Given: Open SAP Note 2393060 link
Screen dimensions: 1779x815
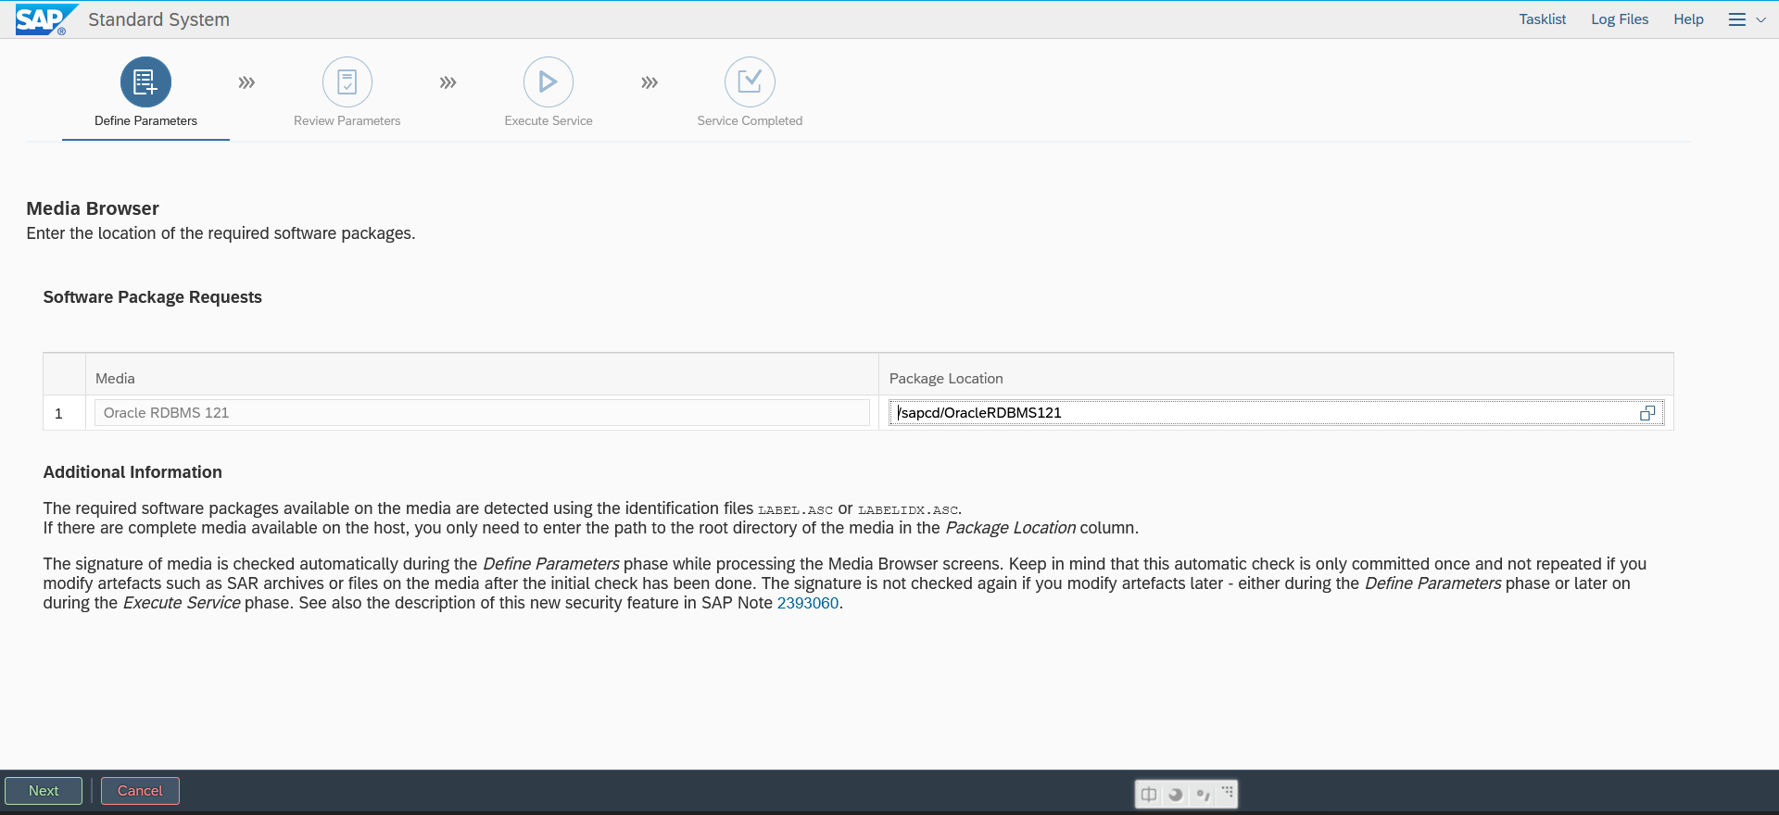Looking at the screenshot, I should (x=808, y=603).
